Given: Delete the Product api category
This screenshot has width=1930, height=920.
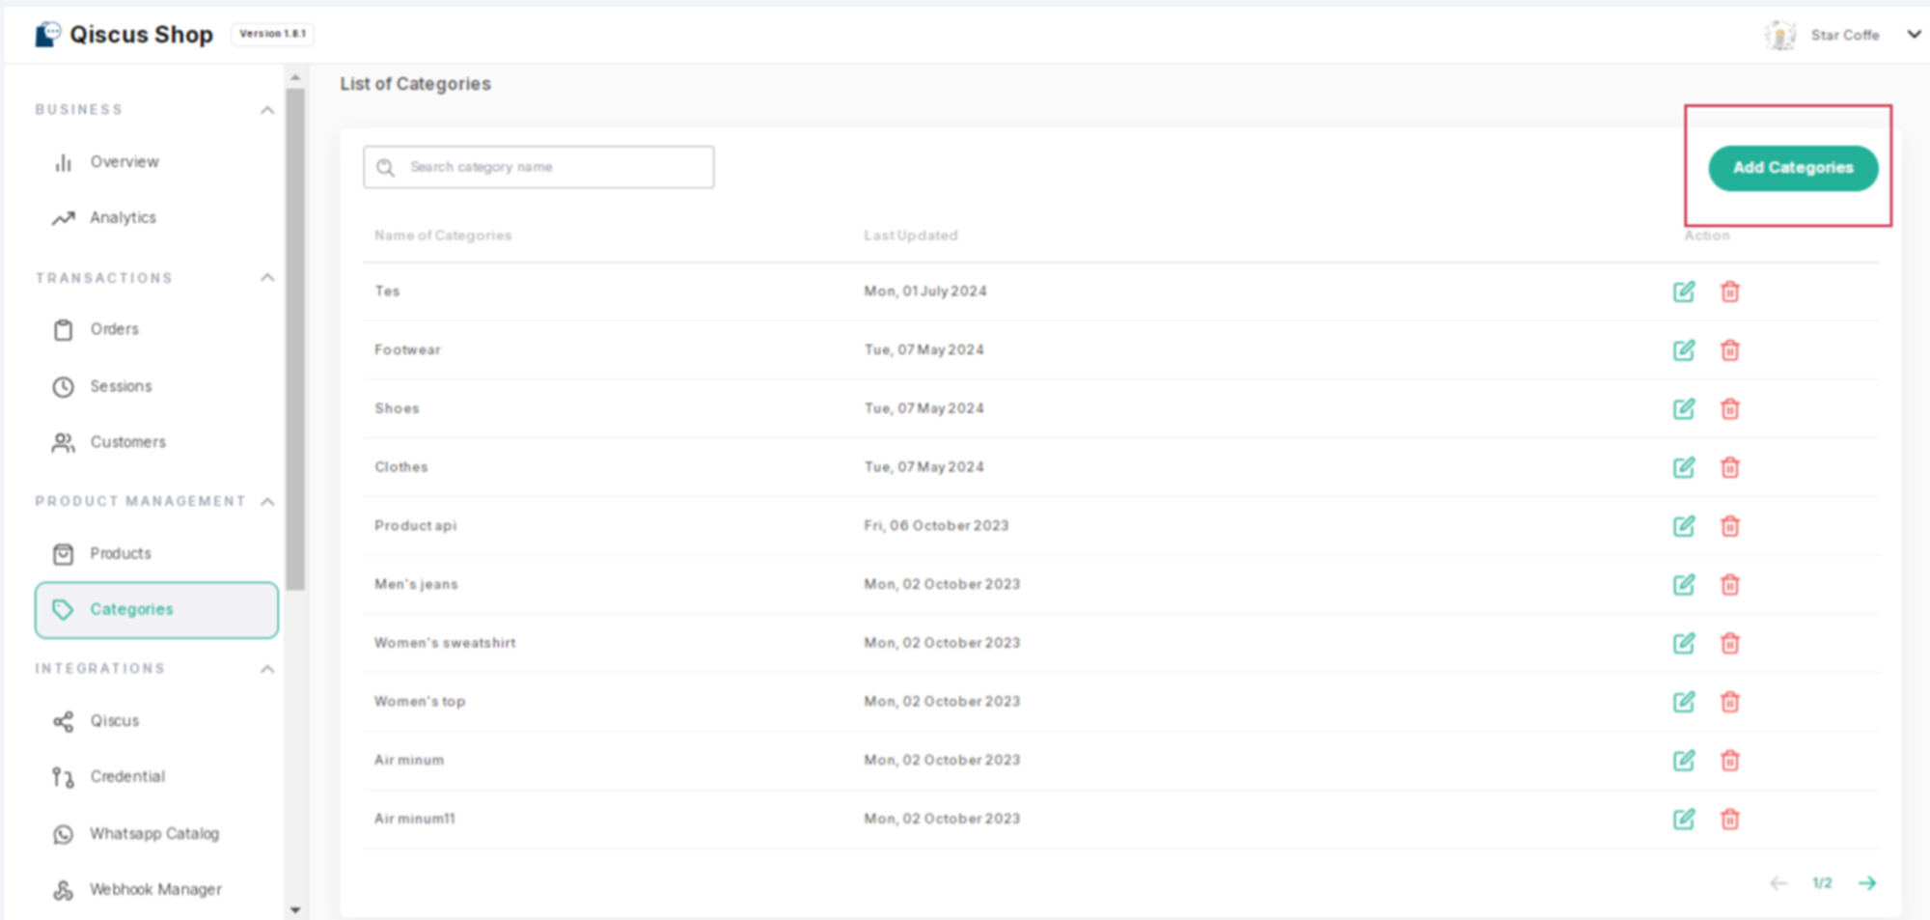Looking at the screenshot, I should pyautogui.click(x=1730, y=526).
